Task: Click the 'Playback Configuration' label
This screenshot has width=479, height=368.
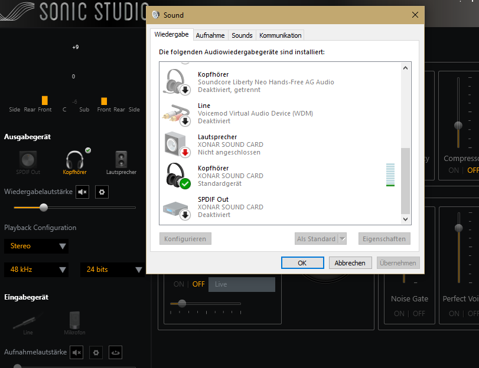Action: point(40,228)
